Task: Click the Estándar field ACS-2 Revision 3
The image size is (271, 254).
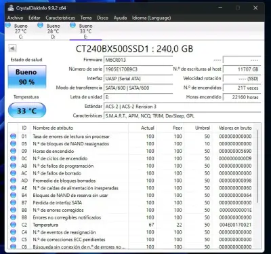Action: (182, 107)
